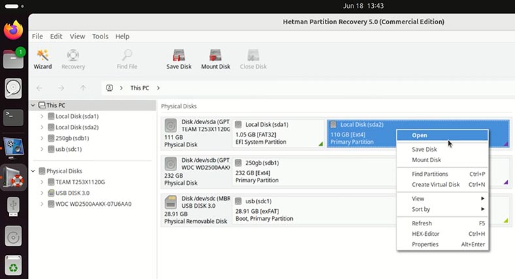Choose Save Disk in the context menu
This screenshot has height=279, width=515.
pyautogui.click(x=442, y=150)
